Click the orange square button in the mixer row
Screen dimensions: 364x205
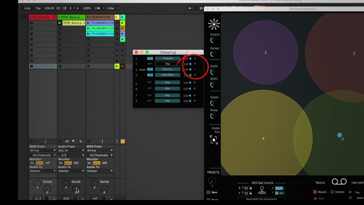point(123,141)
